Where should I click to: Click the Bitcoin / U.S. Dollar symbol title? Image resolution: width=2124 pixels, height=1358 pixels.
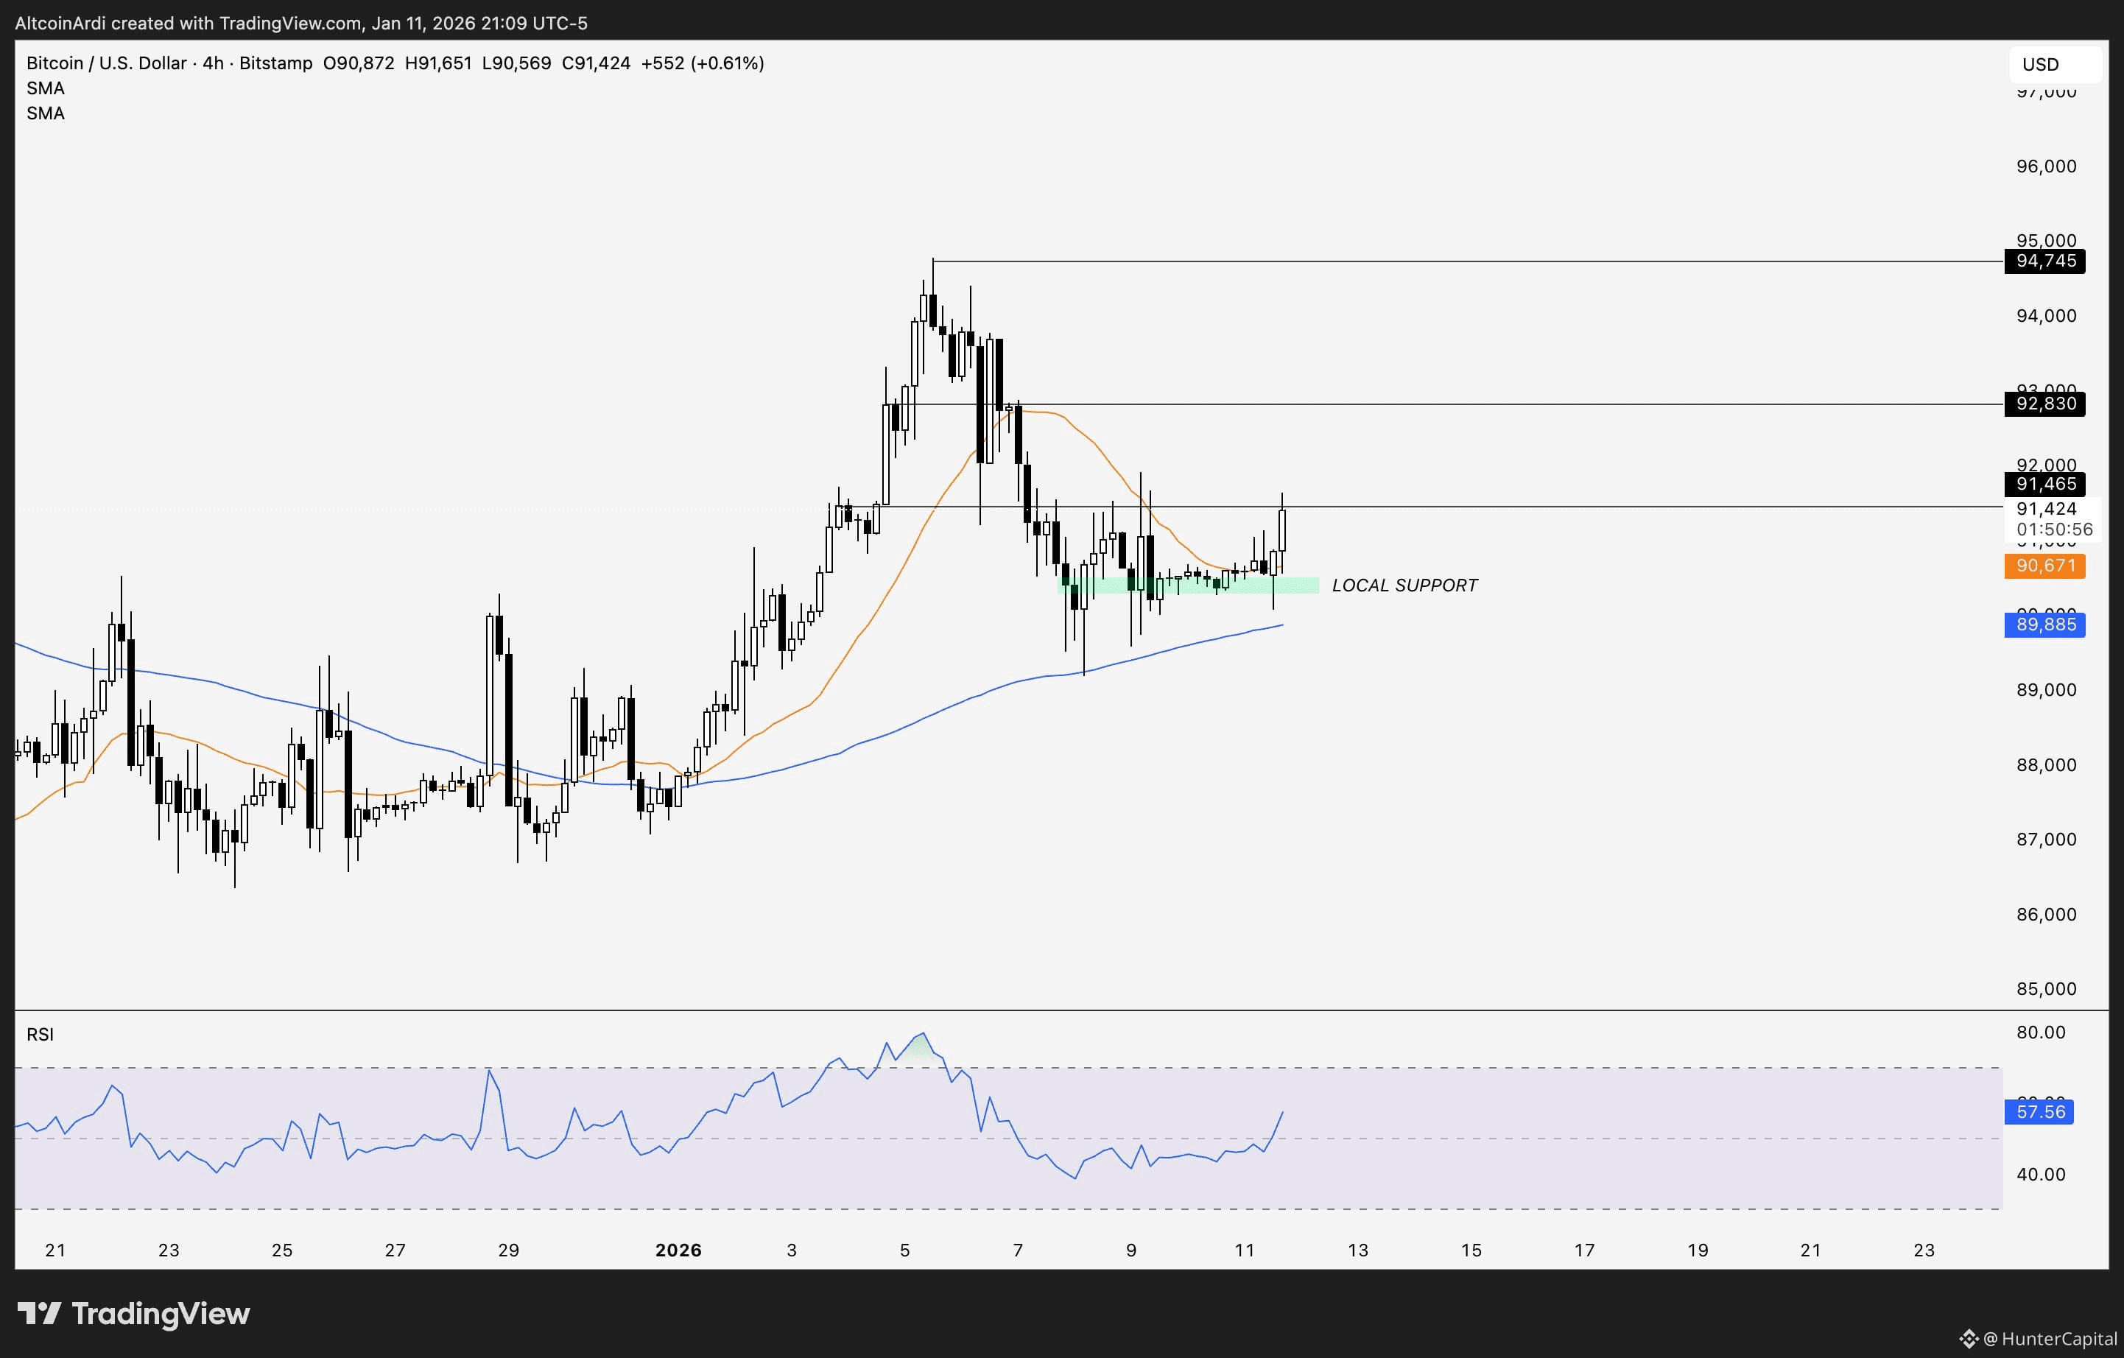point(106,63)
